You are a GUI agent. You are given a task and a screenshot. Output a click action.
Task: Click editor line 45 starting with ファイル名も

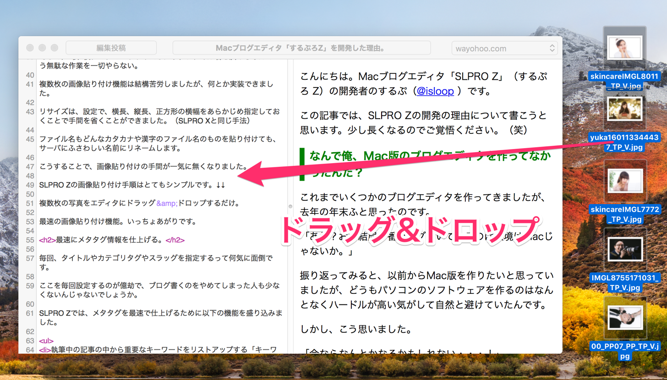(159, 143)
